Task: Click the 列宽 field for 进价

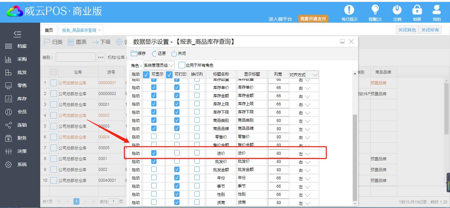Action: click(x=278, y=153)
